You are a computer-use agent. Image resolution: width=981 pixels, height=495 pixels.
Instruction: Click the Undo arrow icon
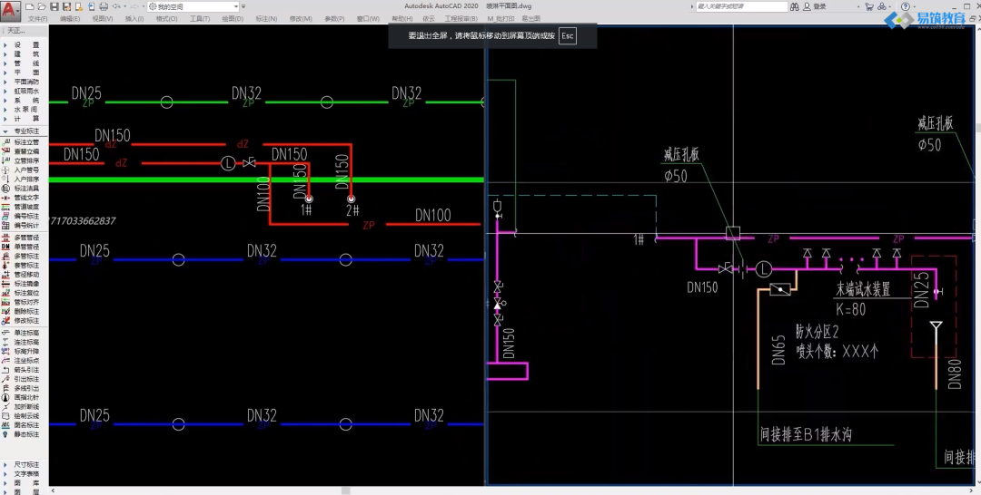pyautogui.click(x=115, y=6)
